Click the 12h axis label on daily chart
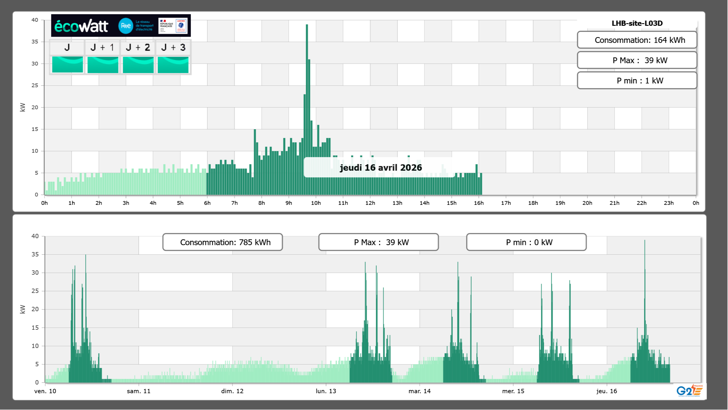 [370, 203]
